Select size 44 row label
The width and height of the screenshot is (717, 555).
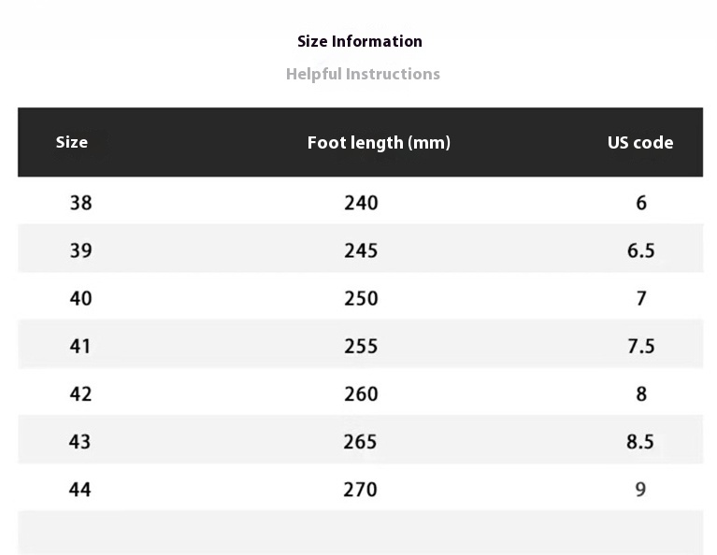(x=80, y=490)
